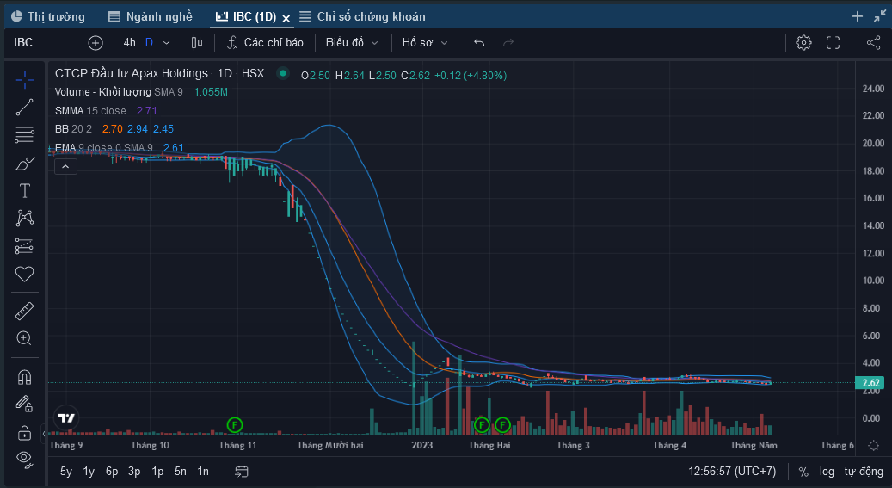Open the time axis settings gear
Screen dimensions: 892x488
click(x=874, y=445)
